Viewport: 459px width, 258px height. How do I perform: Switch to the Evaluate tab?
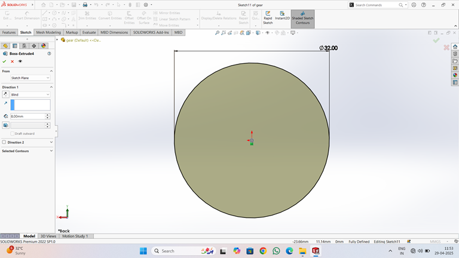tap(89, 32)
